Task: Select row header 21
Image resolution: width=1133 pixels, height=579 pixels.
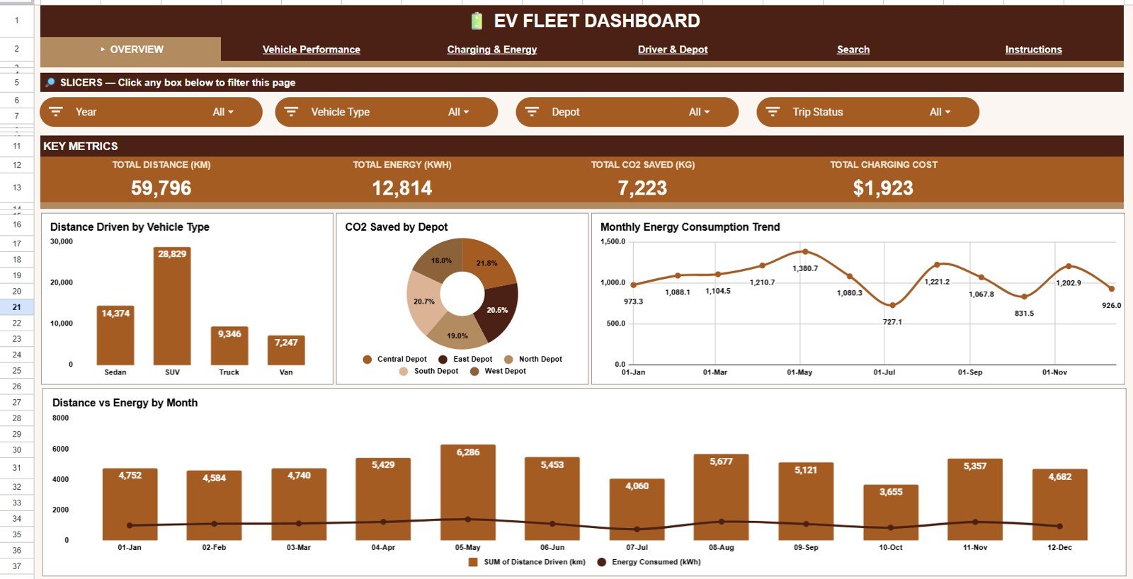Action: point(16,307)
